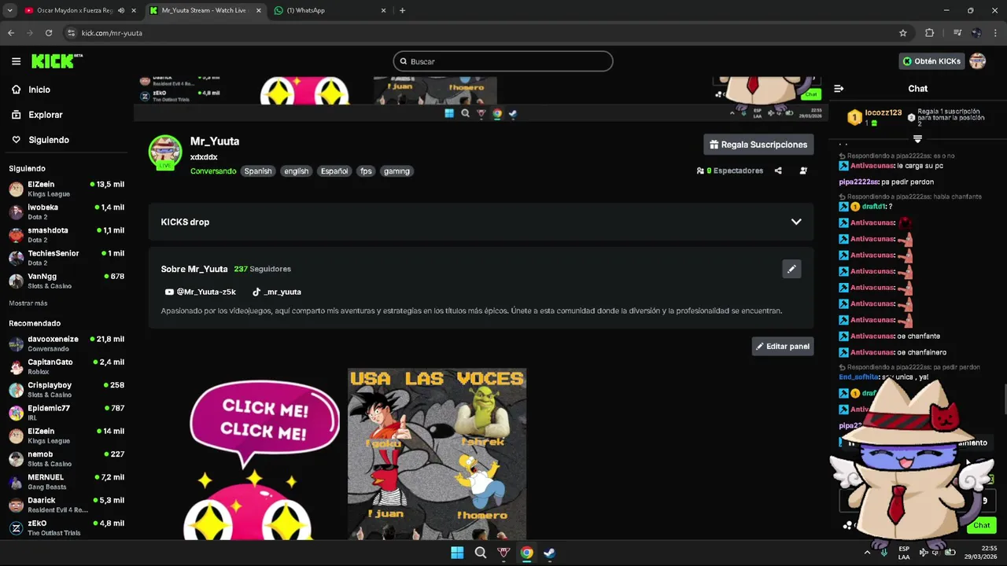
Task: Click the Español tag
Action: tap(334, 171)
